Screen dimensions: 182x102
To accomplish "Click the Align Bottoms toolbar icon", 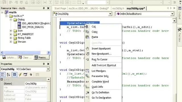I will click(x=26, y=2).
